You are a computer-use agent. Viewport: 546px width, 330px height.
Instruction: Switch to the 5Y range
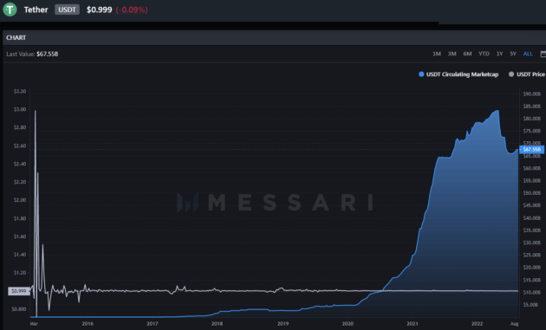[x=513, y=54]
